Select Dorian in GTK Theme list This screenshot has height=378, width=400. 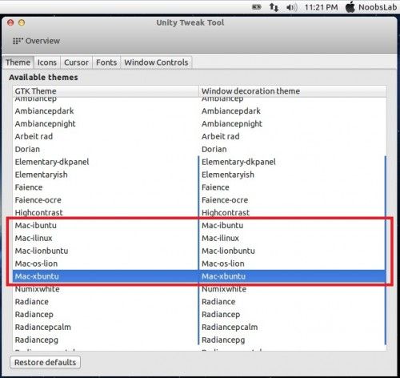(x=106, y=149)
